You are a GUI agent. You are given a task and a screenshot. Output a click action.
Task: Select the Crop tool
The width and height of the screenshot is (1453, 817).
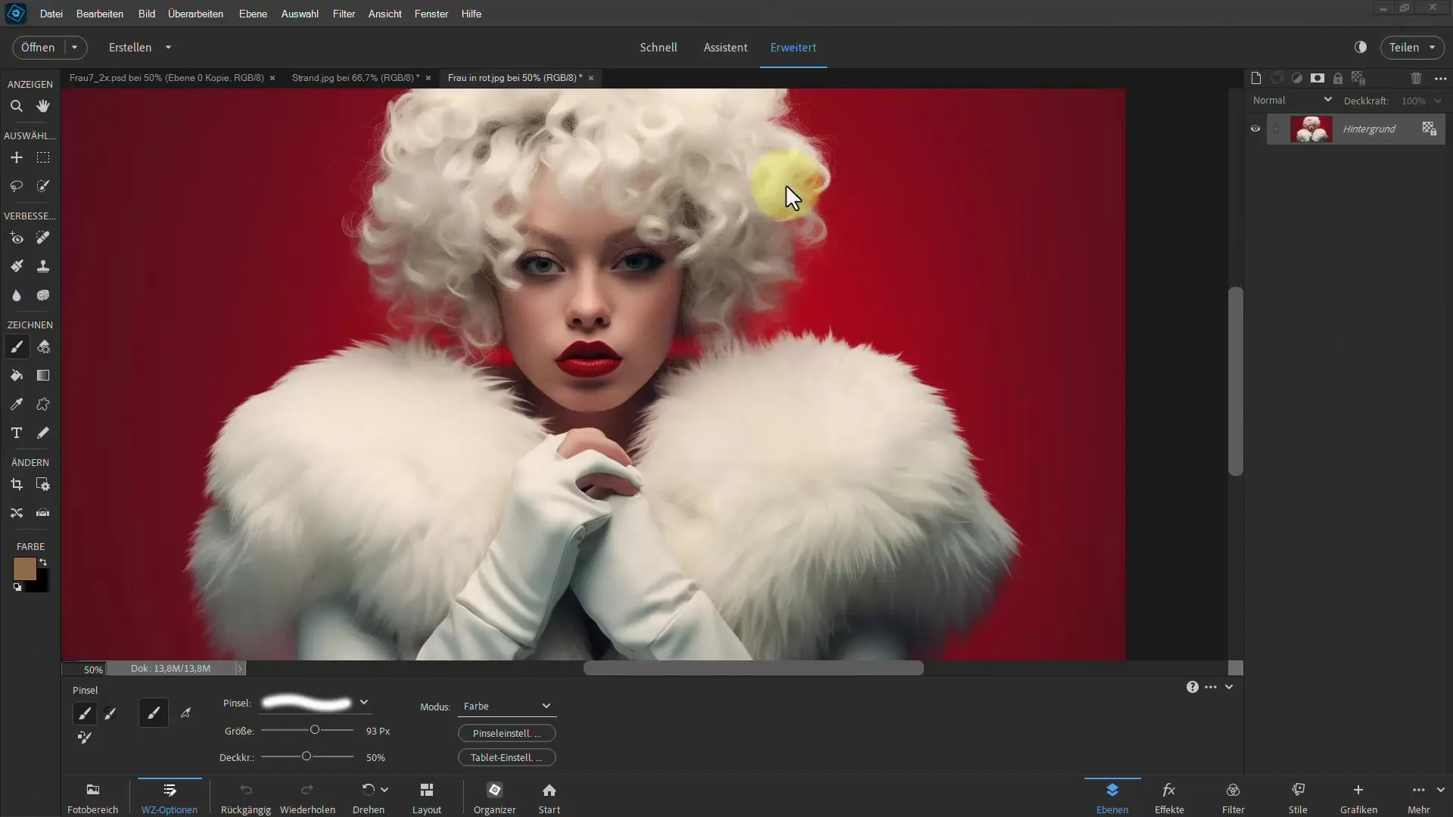(16, 485)
